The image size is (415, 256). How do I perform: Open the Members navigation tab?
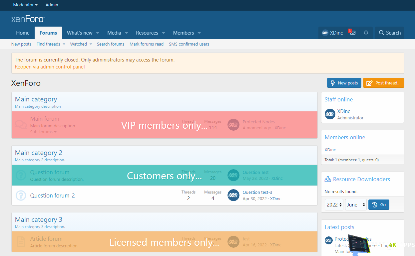tap(183, 33)
